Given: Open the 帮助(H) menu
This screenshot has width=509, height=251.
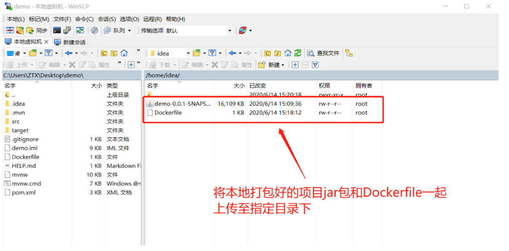Looking at the screenshot, I should tap(175, 19).
